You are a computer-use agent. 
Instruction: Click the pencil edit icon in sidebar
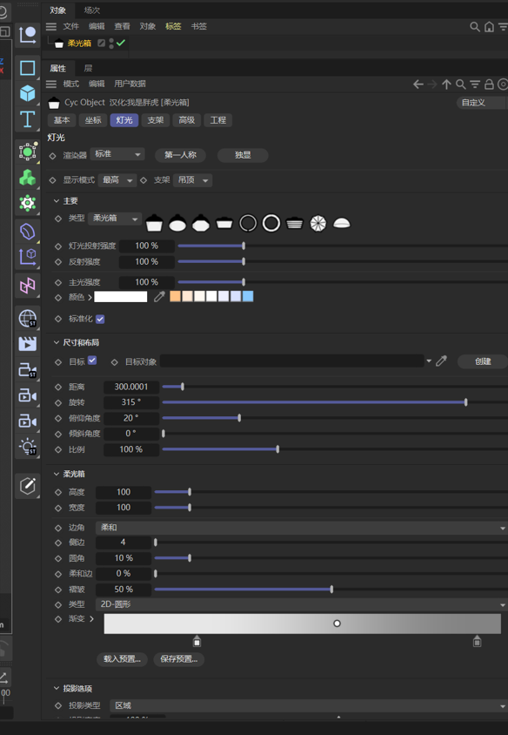27,486
